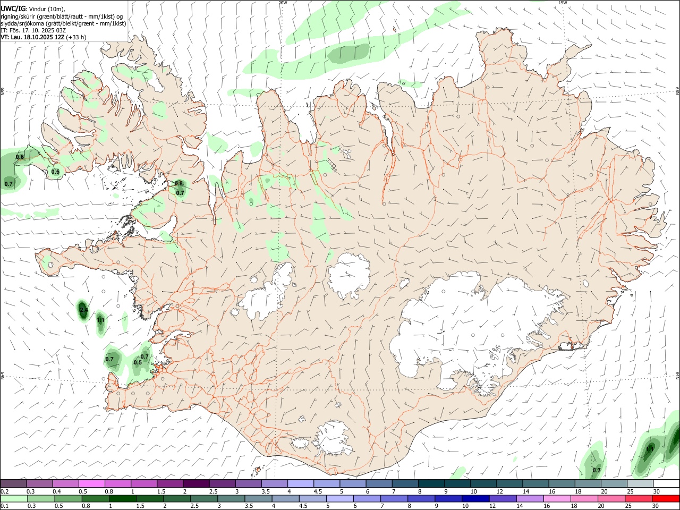This screenshot has height=510, width=680.
Task: Click the 0.7 value in the bottom-right sea area
Action: tap(597, 470)
